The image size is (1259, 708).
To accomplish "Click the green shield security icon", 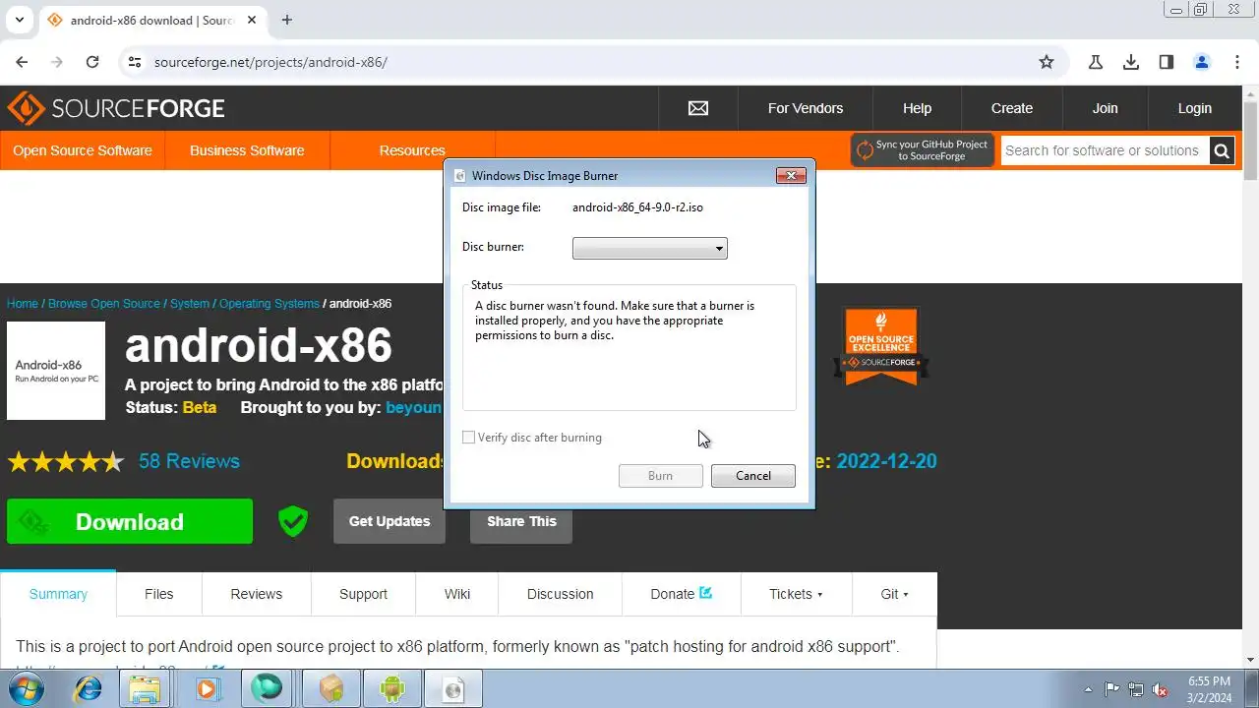I will 293,521.
